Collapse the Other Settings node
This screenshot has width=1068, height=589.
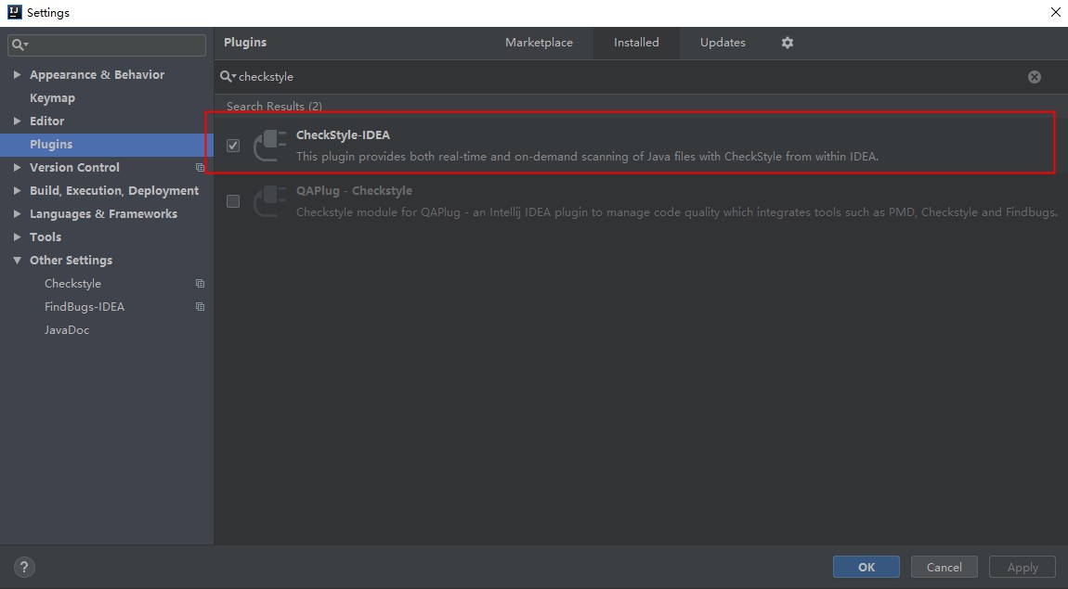[x=17, y=261]
